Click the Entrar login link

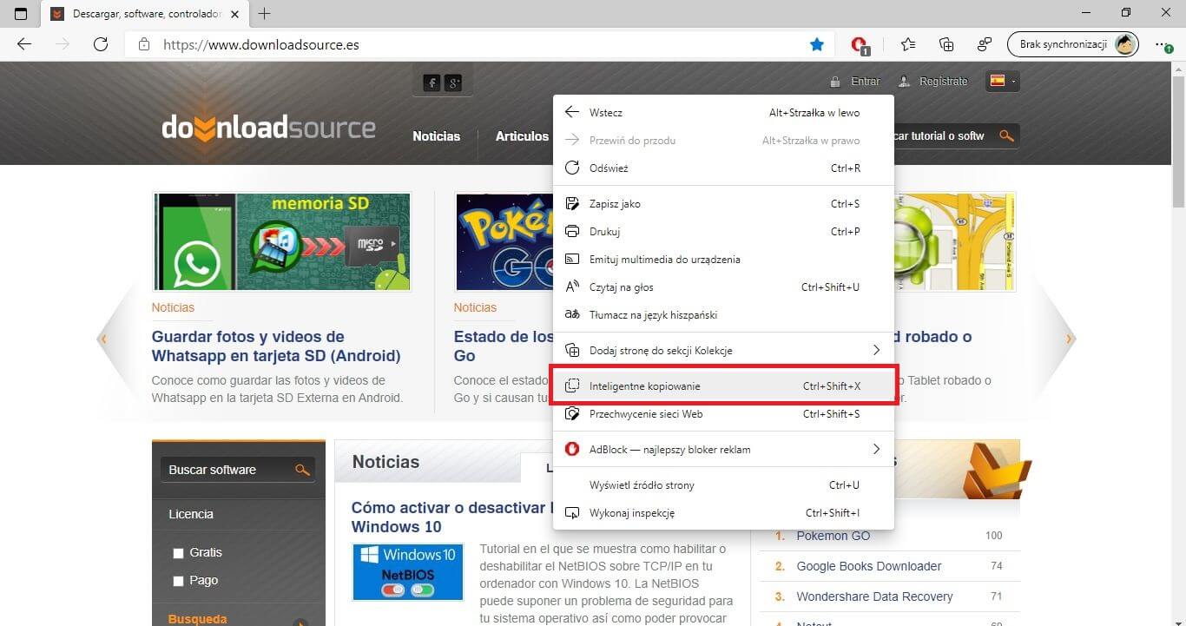point(866,82)
